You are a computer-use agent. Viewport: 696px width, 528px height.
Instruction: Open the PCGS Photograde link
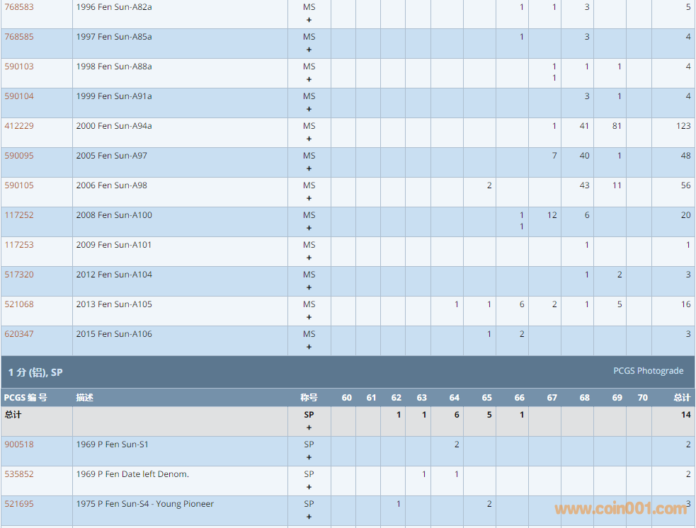click(648, 371)
